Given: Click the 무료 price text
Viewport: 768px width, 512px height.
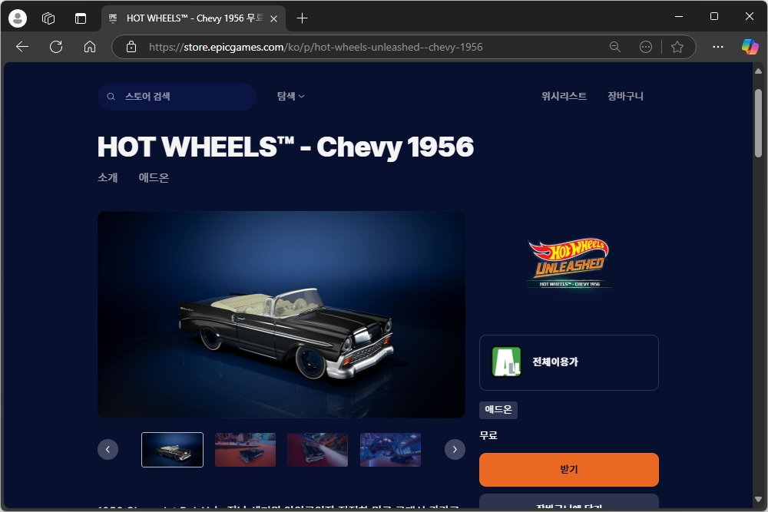Looking at the screenshot, I should pos(488,435).
